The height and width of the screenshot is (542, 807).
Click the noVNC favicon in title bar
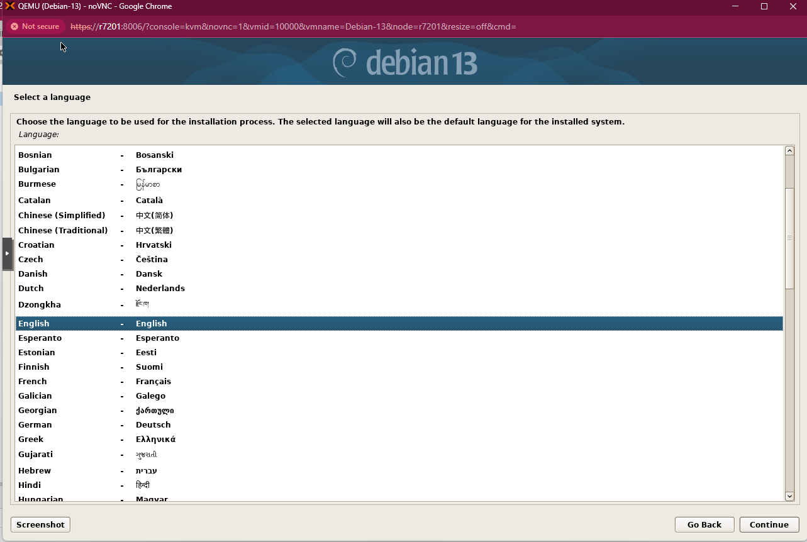10,6
